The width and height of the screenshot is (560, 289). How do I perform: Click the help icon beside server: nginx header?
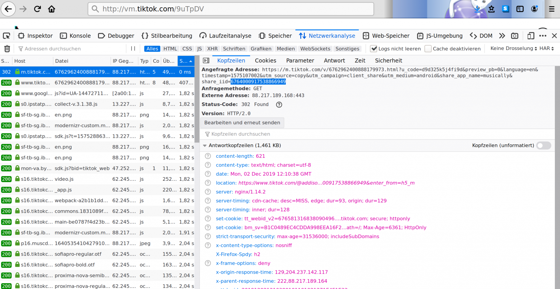pyautogui.click(x=208, y=192)
